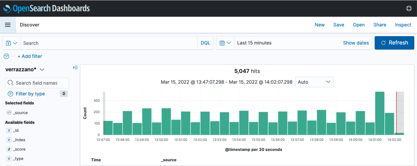The image size is (417, 166).
Task: Click the _type field type icon
Action: tap(9, 159)
